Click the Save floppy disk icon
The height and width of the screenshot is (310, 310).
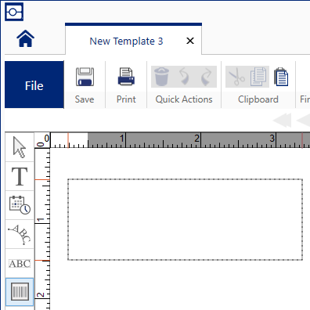85,77
